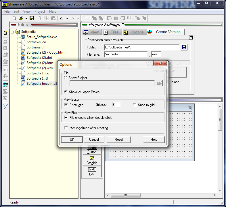Switch to the Options tab in Project Settings
The height and width of the screenshot is (207, 226).
click(x=134, y=32)
